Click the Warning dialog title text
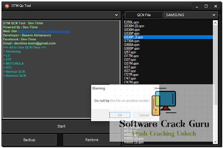 [98, 88]
